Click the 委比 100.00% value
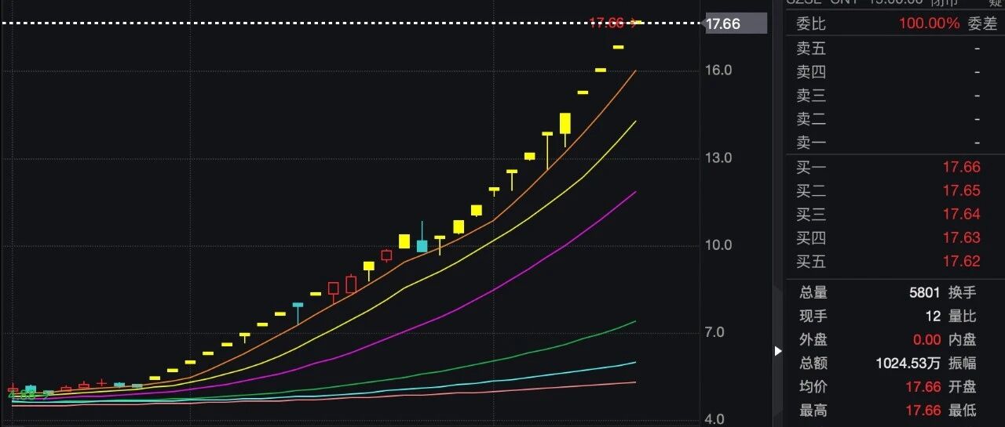The image size is (1005, 427). (930, 24)
